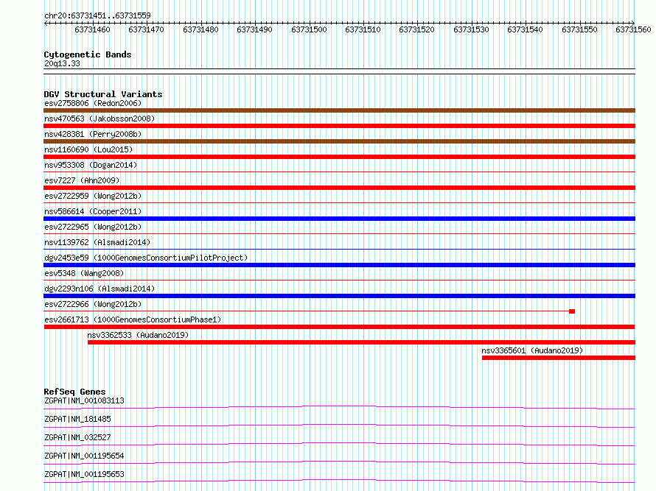Viewport: 656px width, 491px height.
Task: Click the RefSeq Genes track heading
Action: pyautogui.click(x=74, y=392)
